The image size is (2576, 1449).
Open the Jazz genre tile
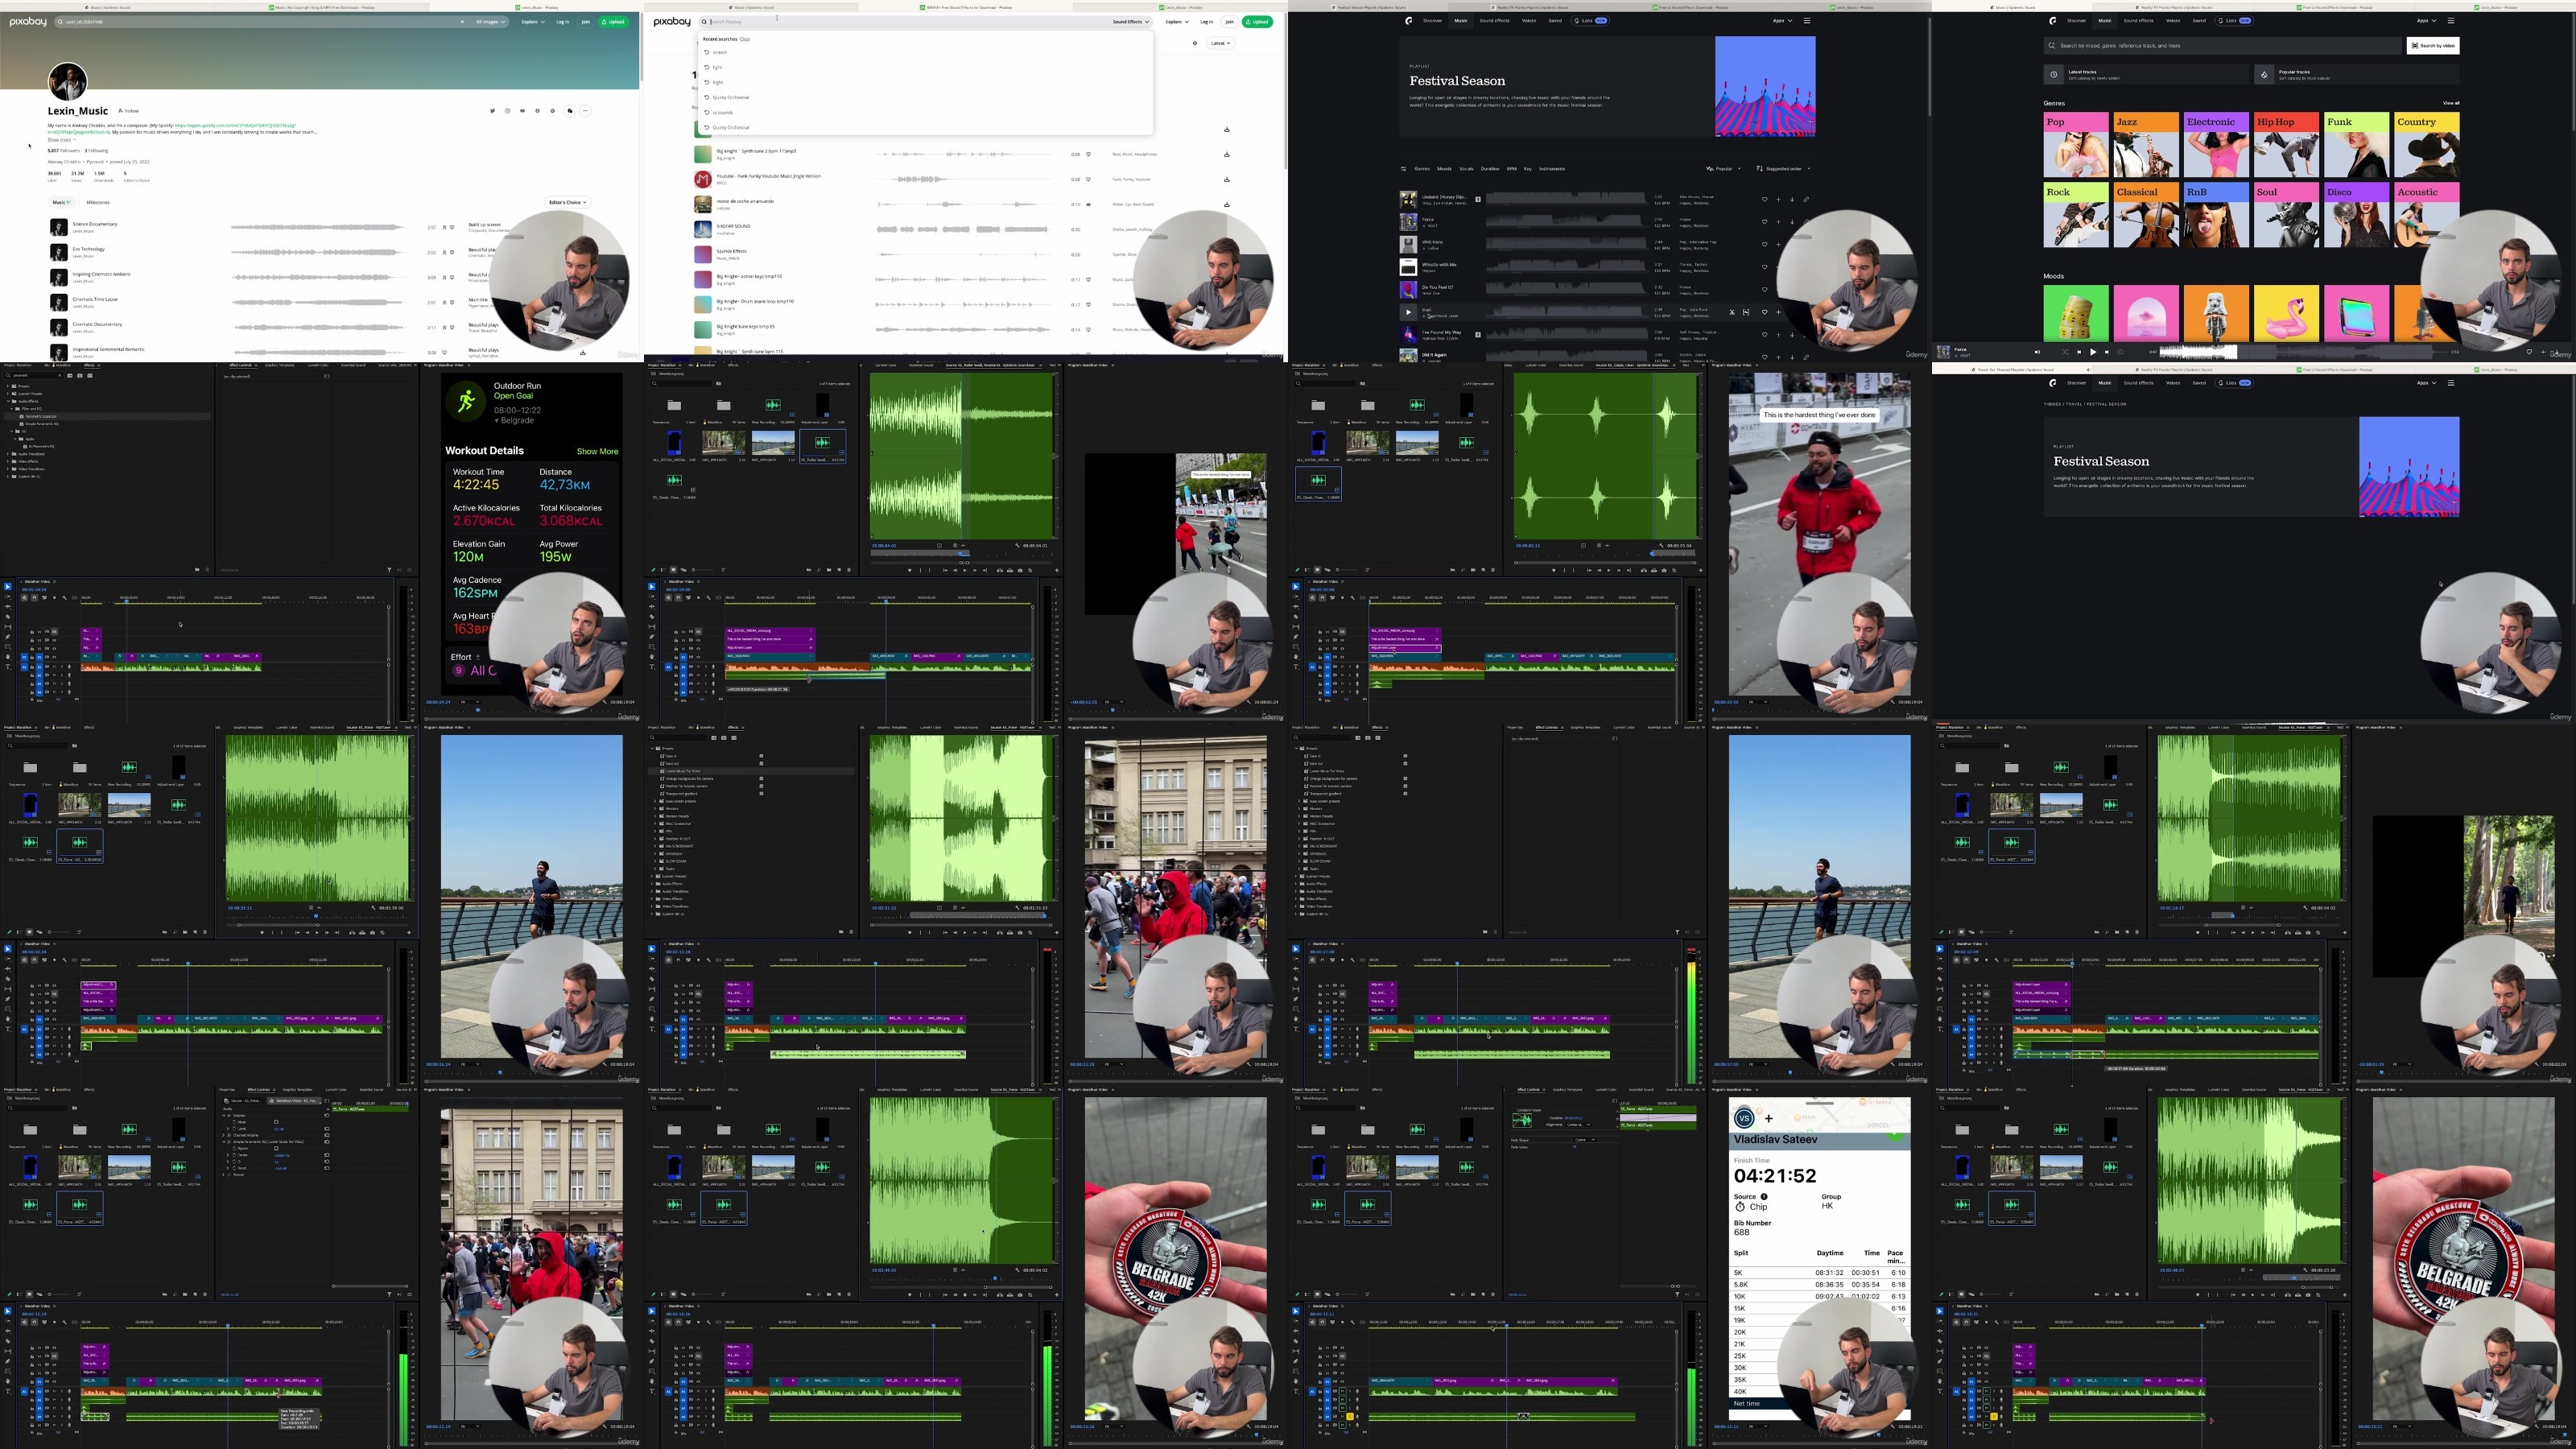pyautogui.click(x=2146, y=145)
